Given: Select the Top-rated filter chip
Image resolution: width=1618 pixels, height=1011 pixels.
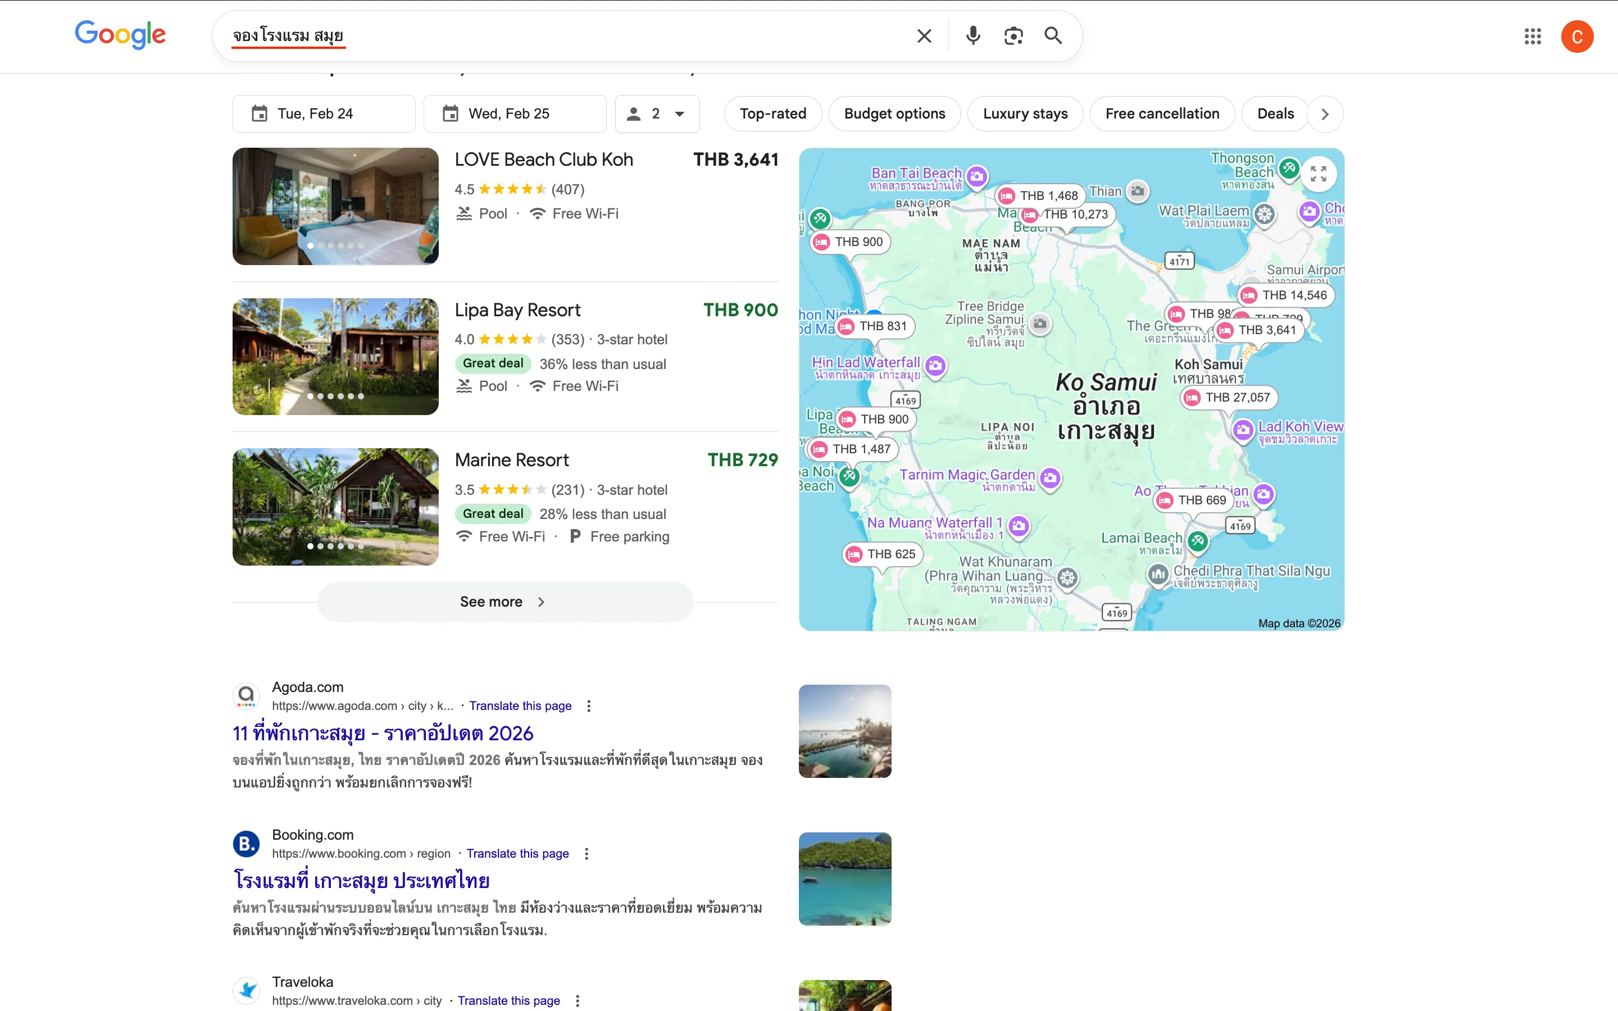Looking at the screenshot, I should (773, 113).
